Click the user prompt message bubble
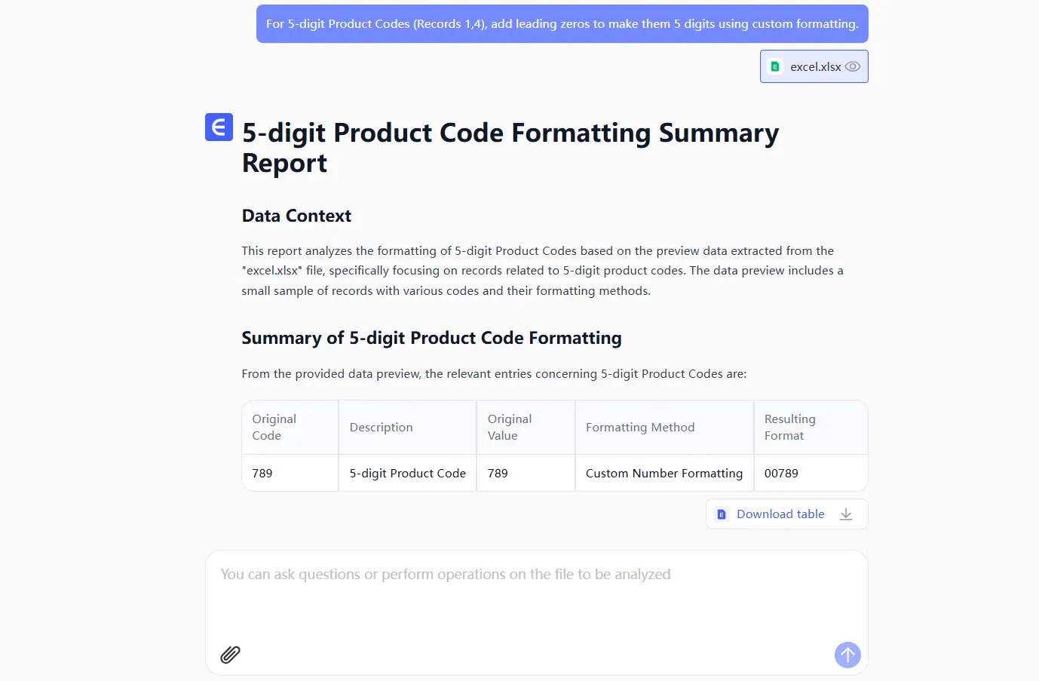This screenshot has height=681, width=1039. (x=562, y=24)
